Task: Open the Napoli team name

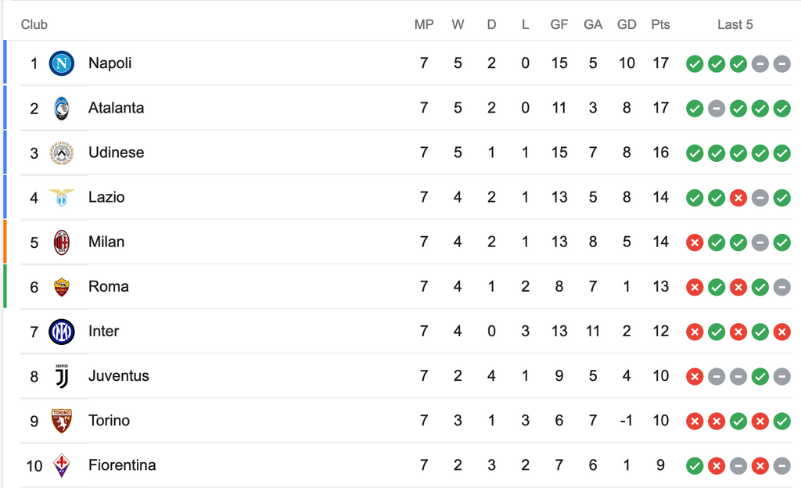Action: pos(110,63)
